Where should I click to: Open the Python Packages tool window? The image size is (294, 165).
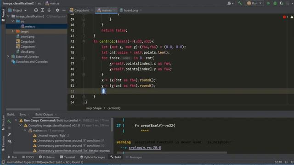click(92, 157)
